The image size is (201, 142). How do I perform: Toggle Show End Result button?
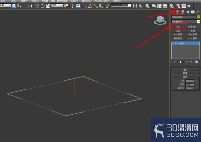180,62
